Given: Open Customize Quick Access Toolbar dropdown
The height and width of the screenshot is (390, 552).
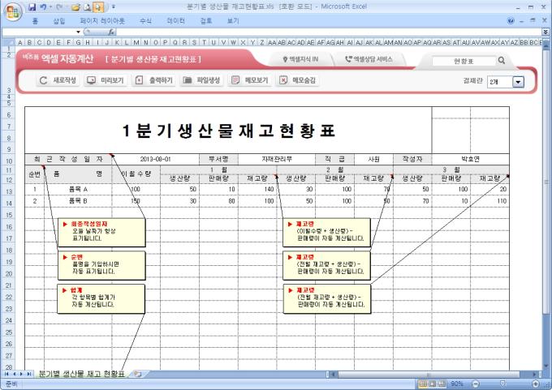Looking at the screenshot, I should click(114, 6).
